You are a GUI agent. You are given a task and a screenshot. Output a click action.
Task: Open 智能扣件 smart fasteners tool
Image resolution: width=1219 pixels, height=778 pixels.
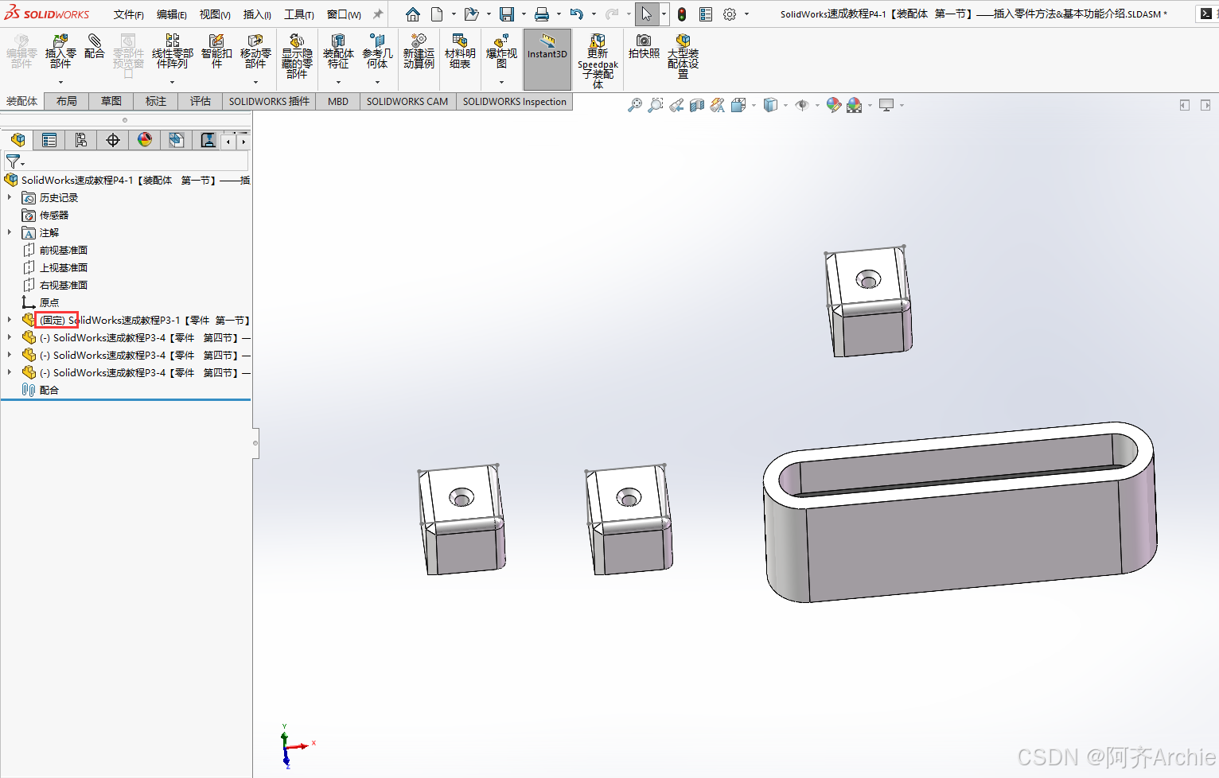(216, 51)
